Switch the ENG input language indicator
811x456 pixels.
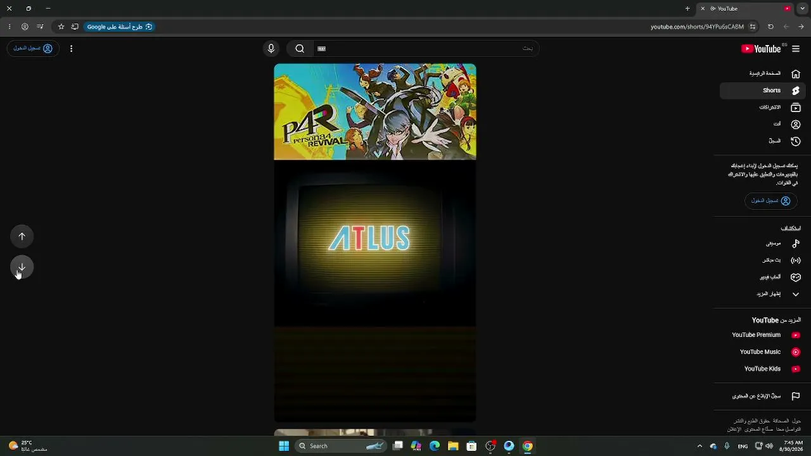pos(743,446)
